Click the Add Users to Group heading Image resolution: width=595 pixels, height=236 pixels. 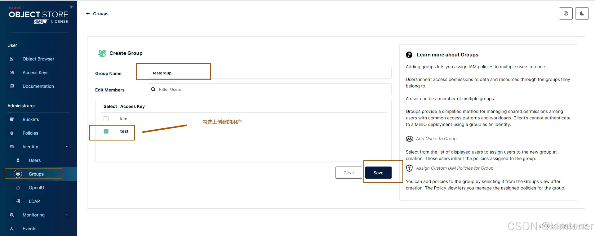[x=436, y=139]
